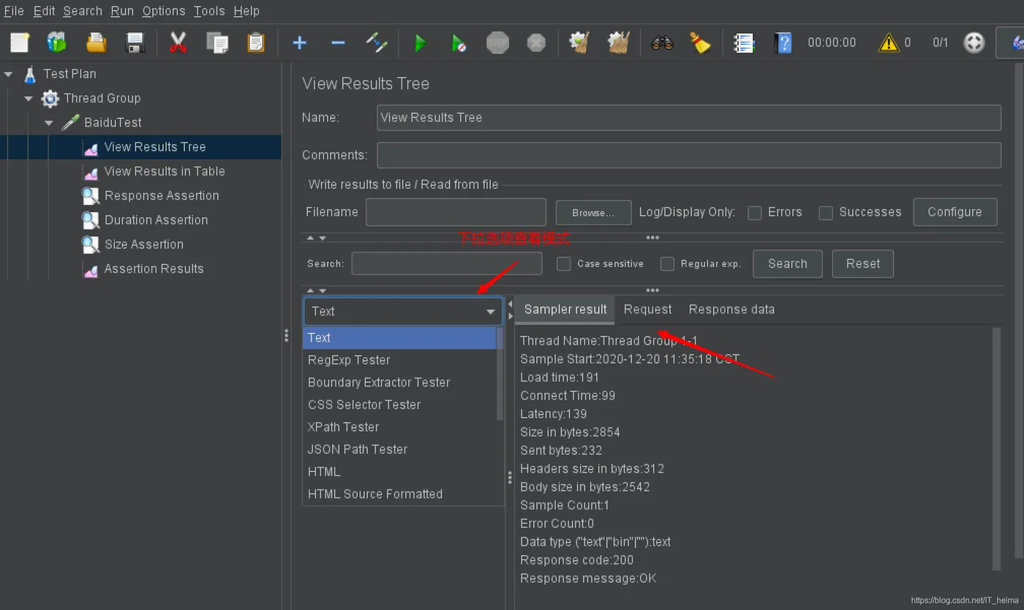Tick the Regular exp. checkbox
This screenshot has height=610, width=1024.
[x=667, y=264]
